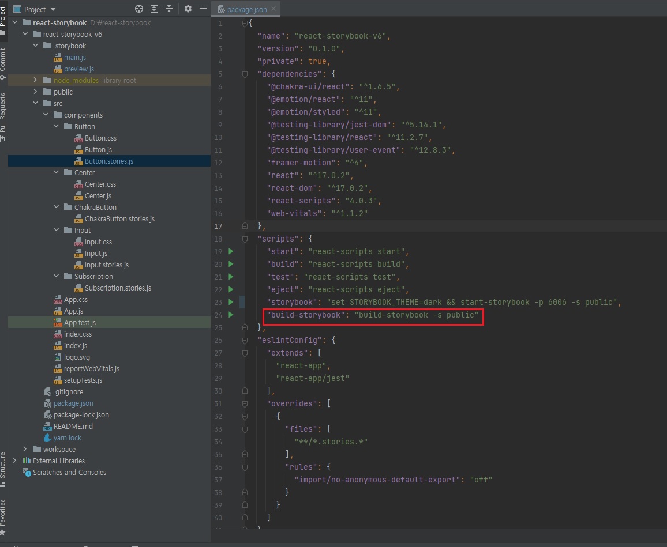Viewport: 667px width, 547px height.
Task: Select package.json in project tree
Action: click(69, 403)
